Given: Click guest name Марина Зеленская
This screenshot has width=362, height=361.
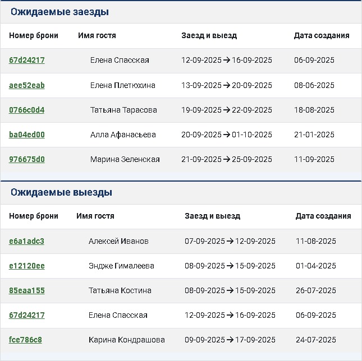Looking at the screenshot, I should [x=125, y=159].
